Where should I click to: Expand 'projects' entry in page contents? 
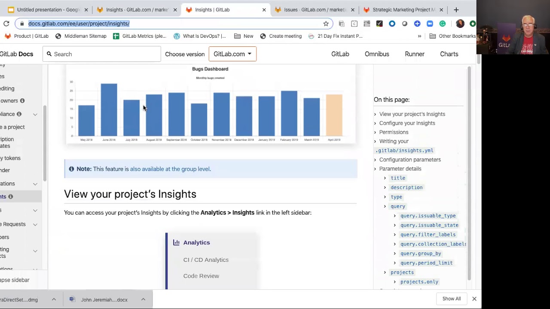click(385, 273)
